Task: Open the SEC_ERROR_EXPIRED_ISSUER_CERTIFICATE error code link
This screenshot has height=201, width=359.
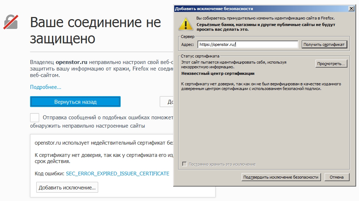Action: [x=117, y=174]
